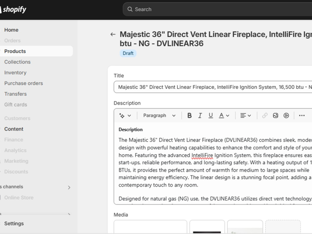
Task: Open Gift cards under Products
Action: [16, 105]
